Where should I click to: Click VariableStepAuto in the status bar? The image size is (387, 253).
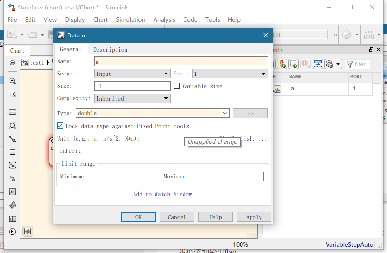tap(349, 244)
